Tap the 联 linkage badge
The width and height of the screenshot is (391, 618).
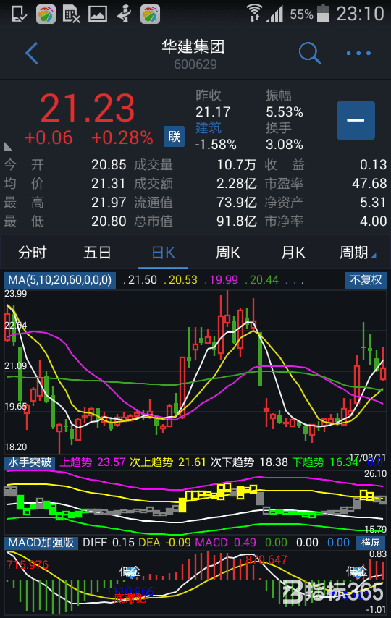click(174, 136)
